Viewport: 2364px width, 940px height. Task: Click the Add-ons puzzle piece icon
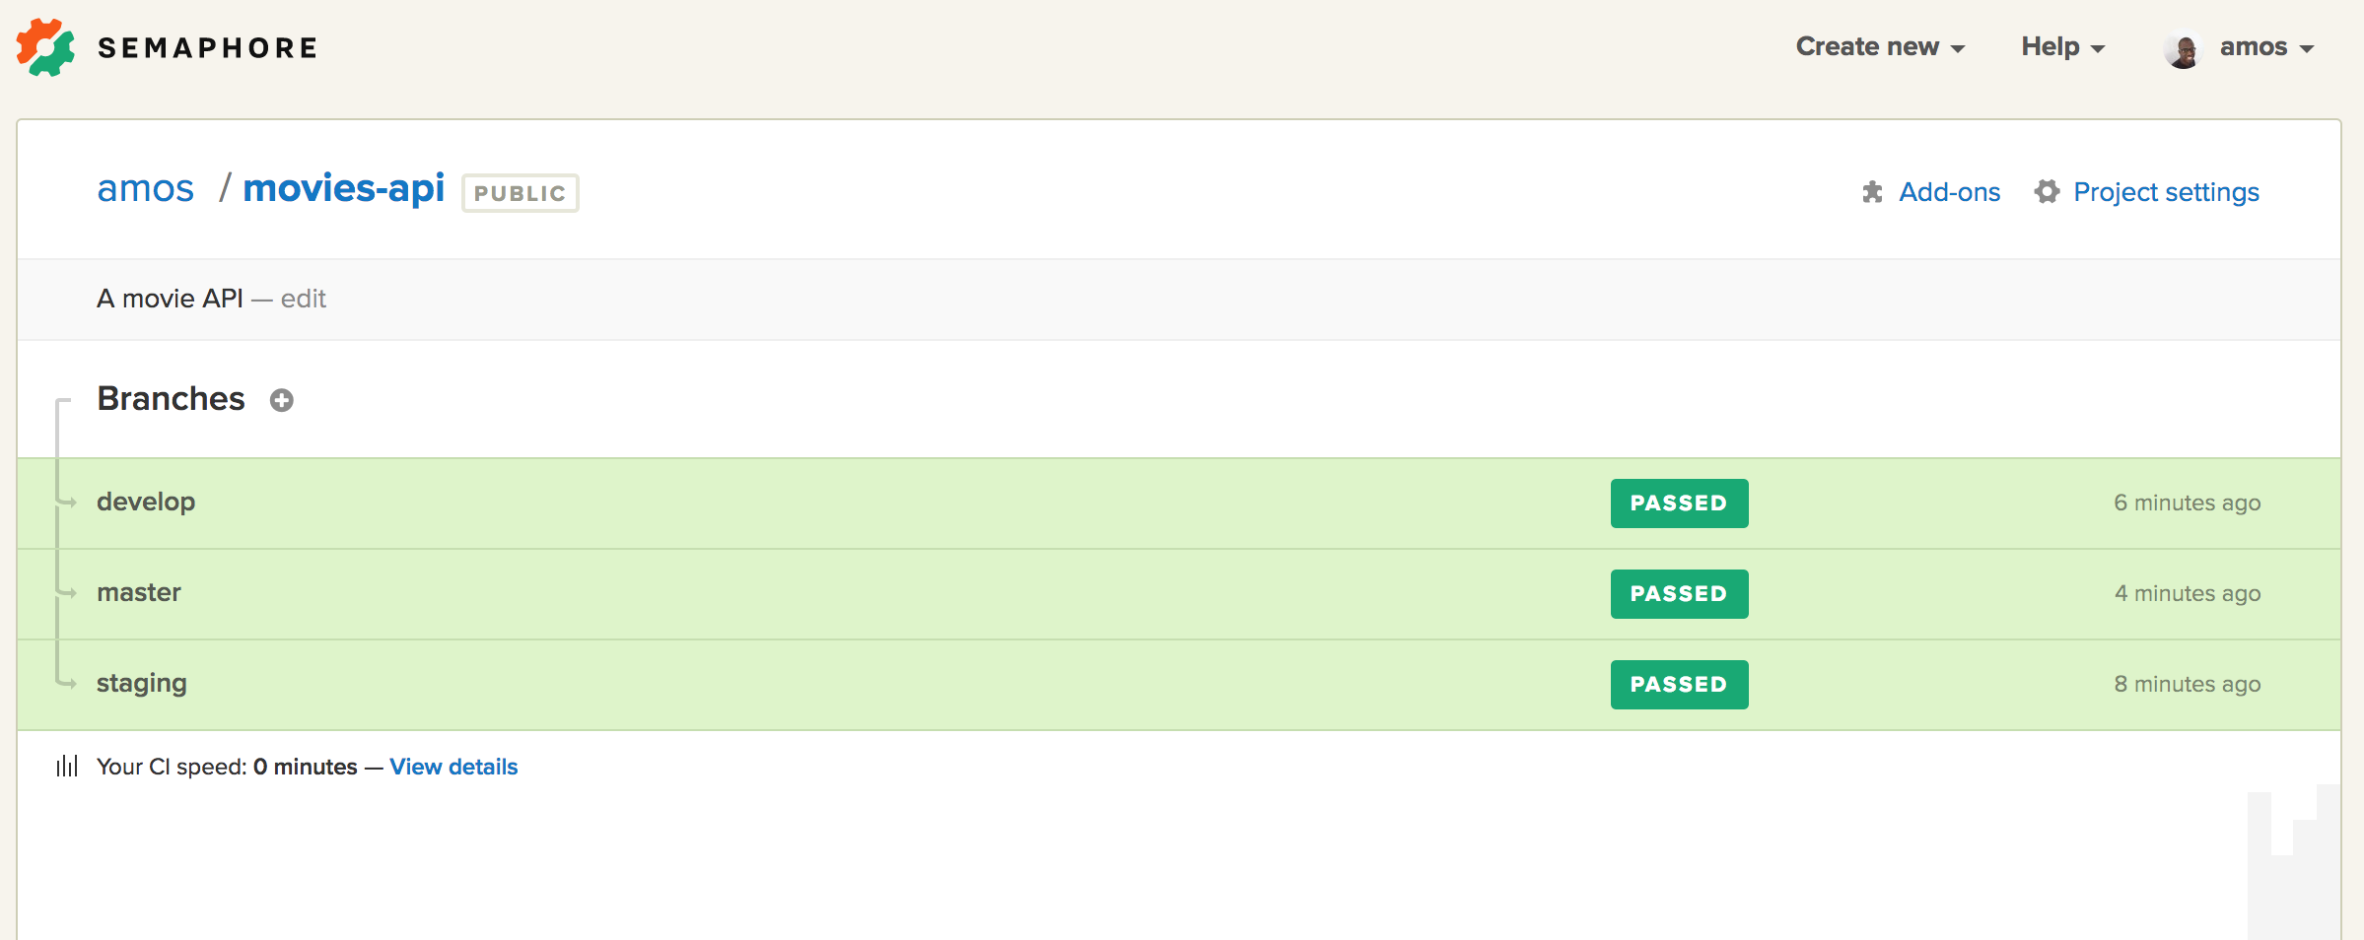click(x=1872, y=192)
